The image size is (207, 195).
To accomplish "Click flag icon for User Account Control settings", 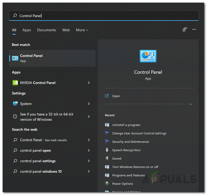I will point(107,133).
